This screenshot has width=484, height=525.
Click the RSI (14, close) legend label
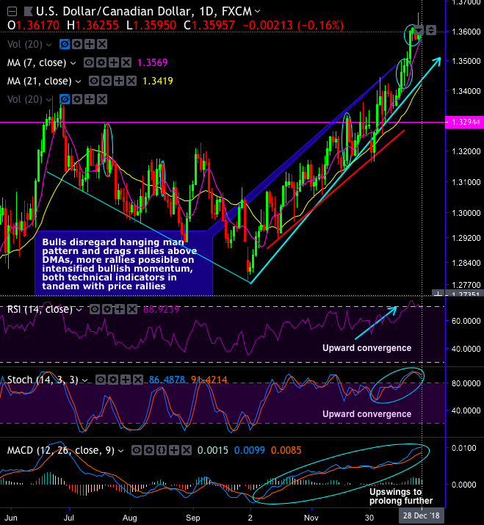tap(40, 309)
